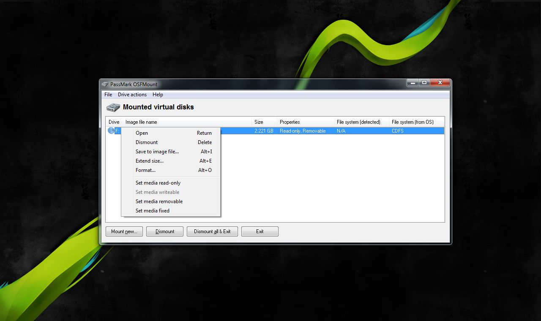Click the OSFMount title bar app icon
The image size is (541, 321).
pyautogui.click(x=105, y=84)
